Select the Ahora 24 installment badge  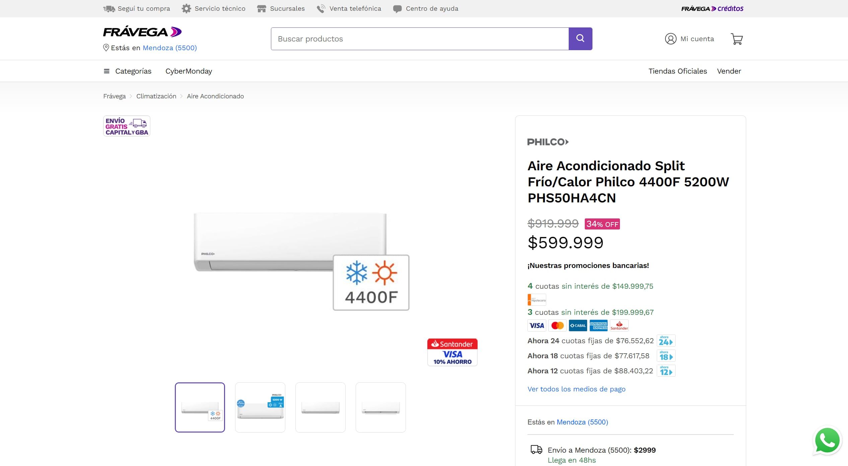point(666,341)
